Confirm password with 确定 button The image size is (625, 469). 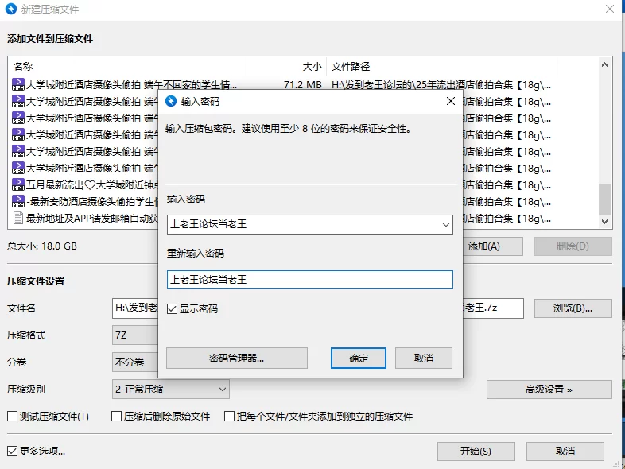tap(359, 359)
